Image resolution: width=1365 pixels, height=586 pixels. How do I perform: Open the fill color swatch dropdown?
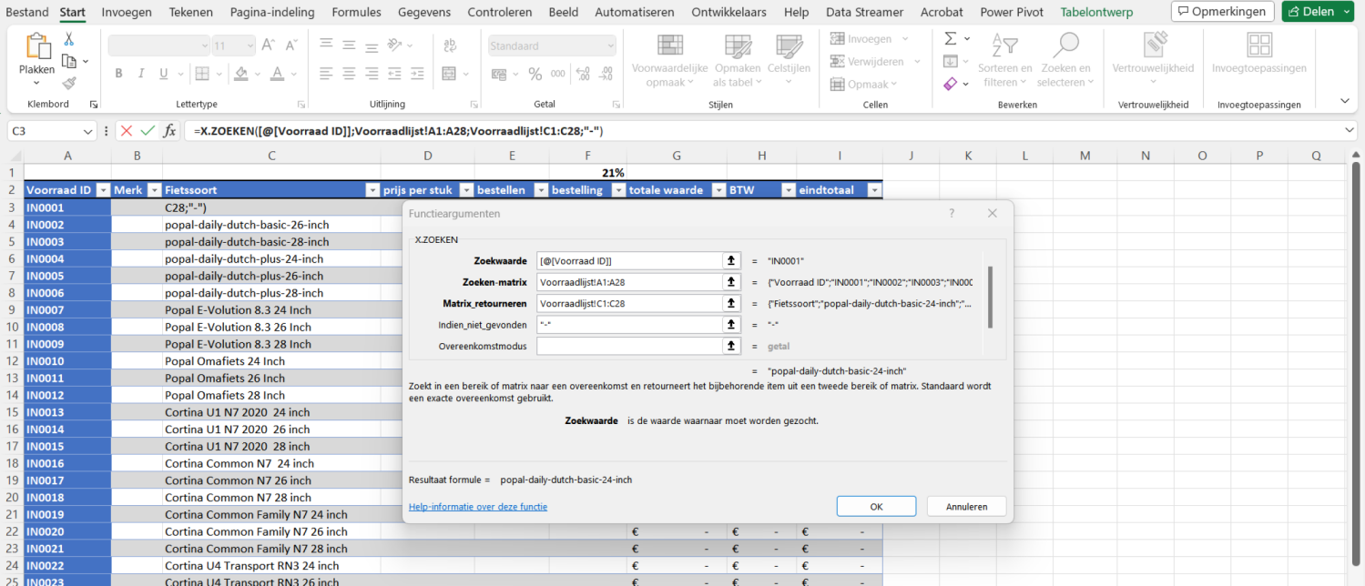[256, 74]
